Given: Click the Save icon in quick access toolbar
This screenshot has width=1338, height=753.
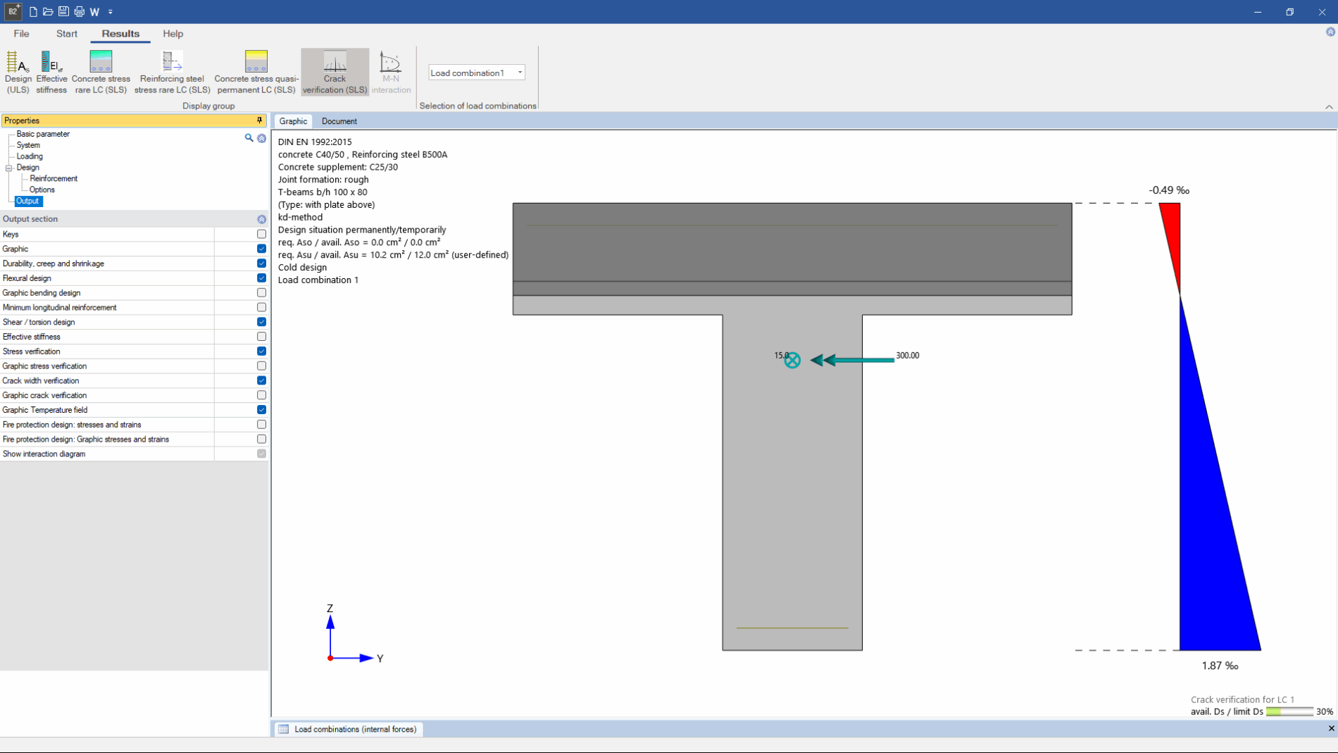Looking at the screenshot, I should pyautogui.click(x=63, y=11).
